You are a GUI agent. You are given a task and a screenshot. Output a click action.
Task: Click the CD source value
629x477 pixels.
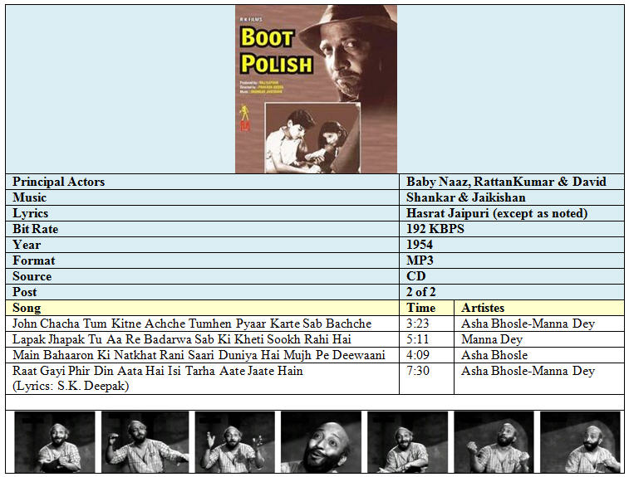(x=415, y=276)
